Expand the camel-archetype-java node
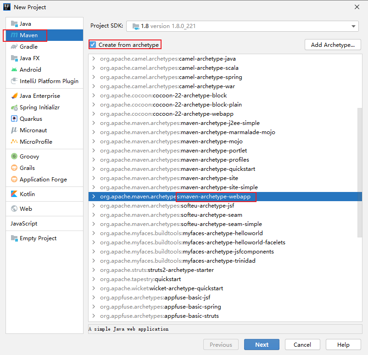This screenshot has height=355, width=368. (x=94, y=58)
